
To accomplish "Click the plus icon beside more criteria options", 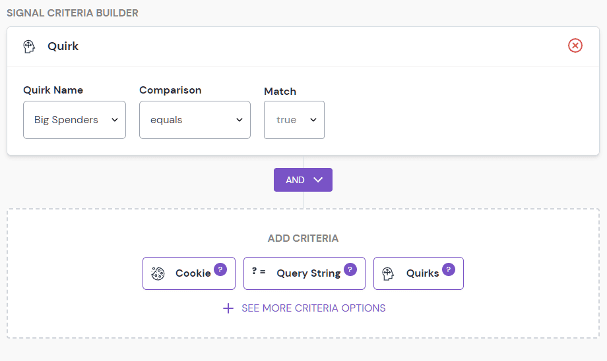I will coord(228,308).
